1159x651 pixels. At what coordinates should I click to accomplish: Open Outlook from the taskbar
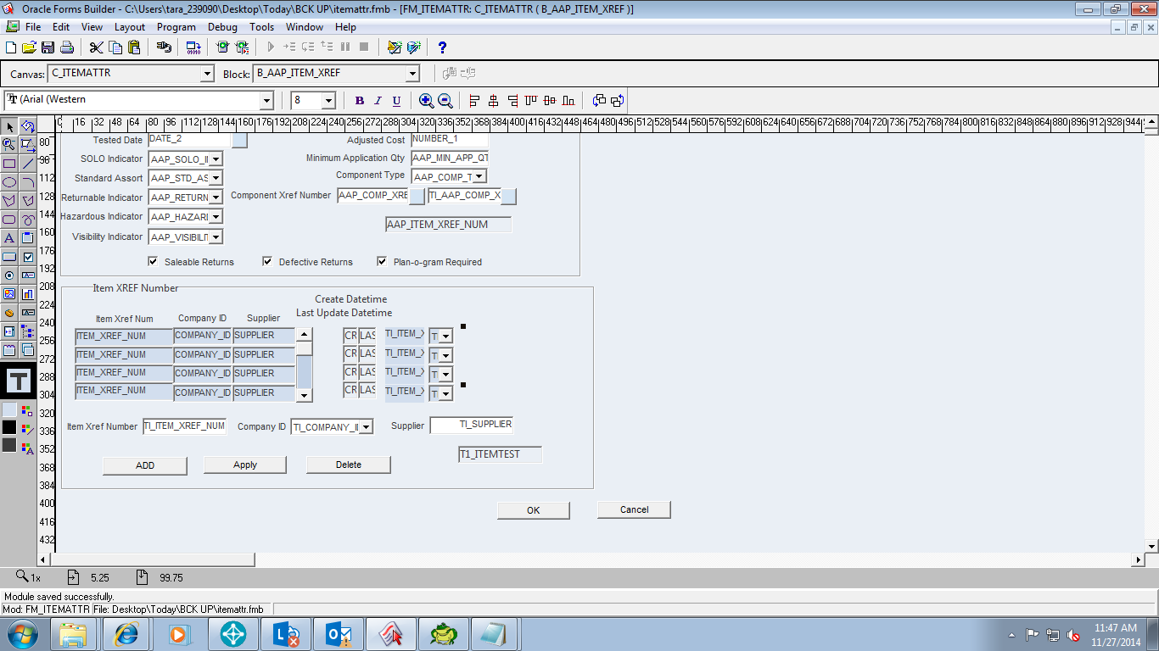[338, 634]
